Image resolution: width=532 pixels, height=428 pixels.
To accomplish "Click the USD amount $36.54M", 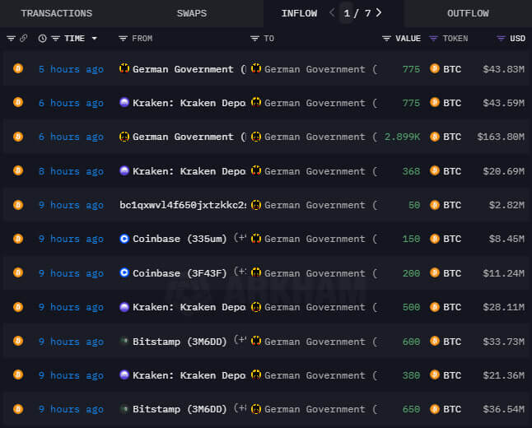I will coord(503,409).
